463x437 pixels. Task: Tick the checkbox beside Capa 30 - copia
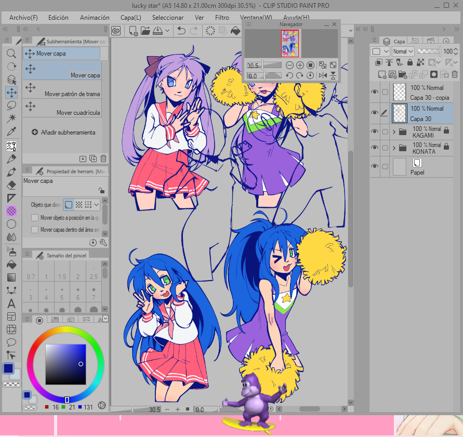pyautogui.click(x=385, y=92)
